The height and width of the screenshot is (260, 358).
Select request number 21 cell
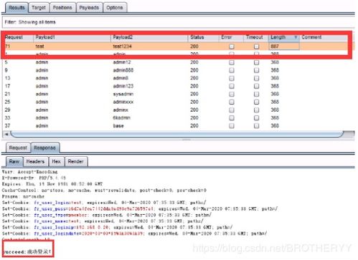click(x=7, y=94)
